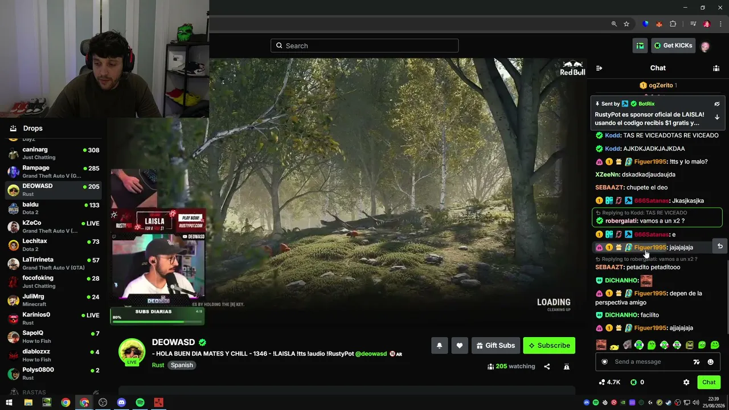Click Kodd's name on the AJKDKJADKJAKDAA message
The width and height of the screenshot is (729, 410).
[612, 149]
